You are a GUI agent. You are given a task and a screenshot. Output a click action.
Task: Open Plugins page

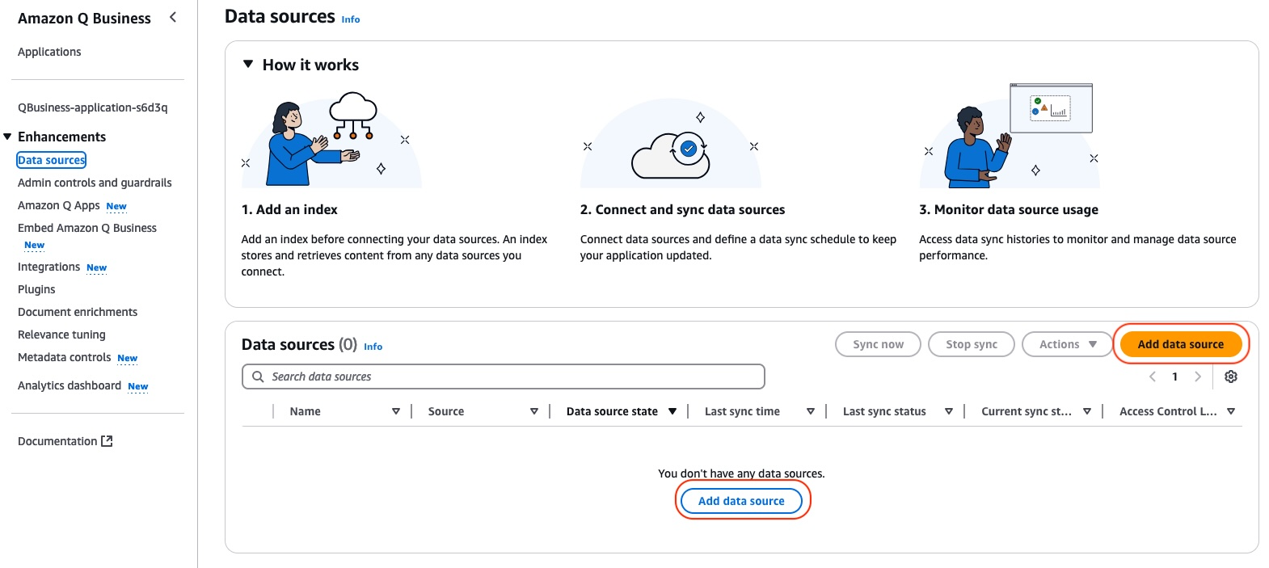[36, 289]
